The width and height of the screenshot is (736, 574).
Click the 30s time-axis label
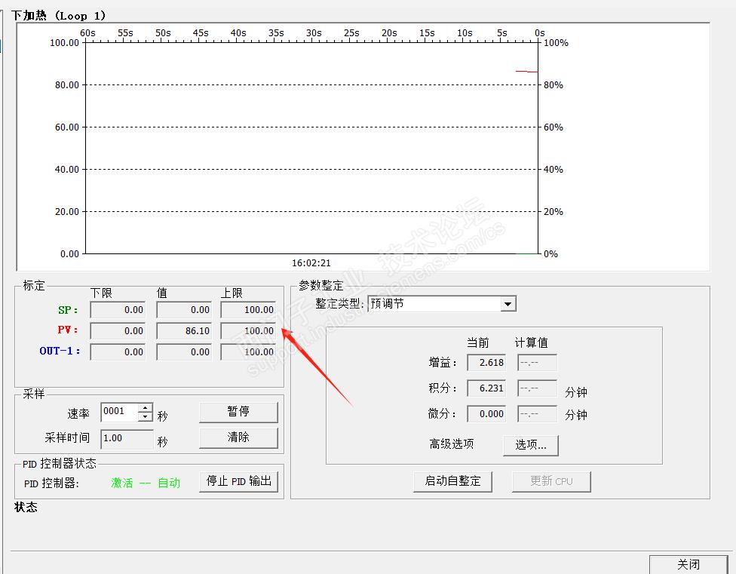coord(314,33)
